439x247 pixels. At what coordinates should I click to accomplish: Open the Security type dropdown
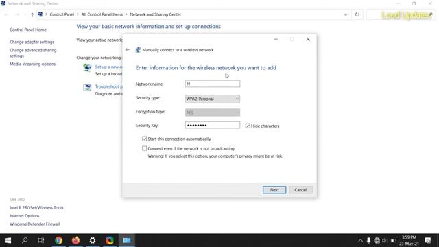213,99
